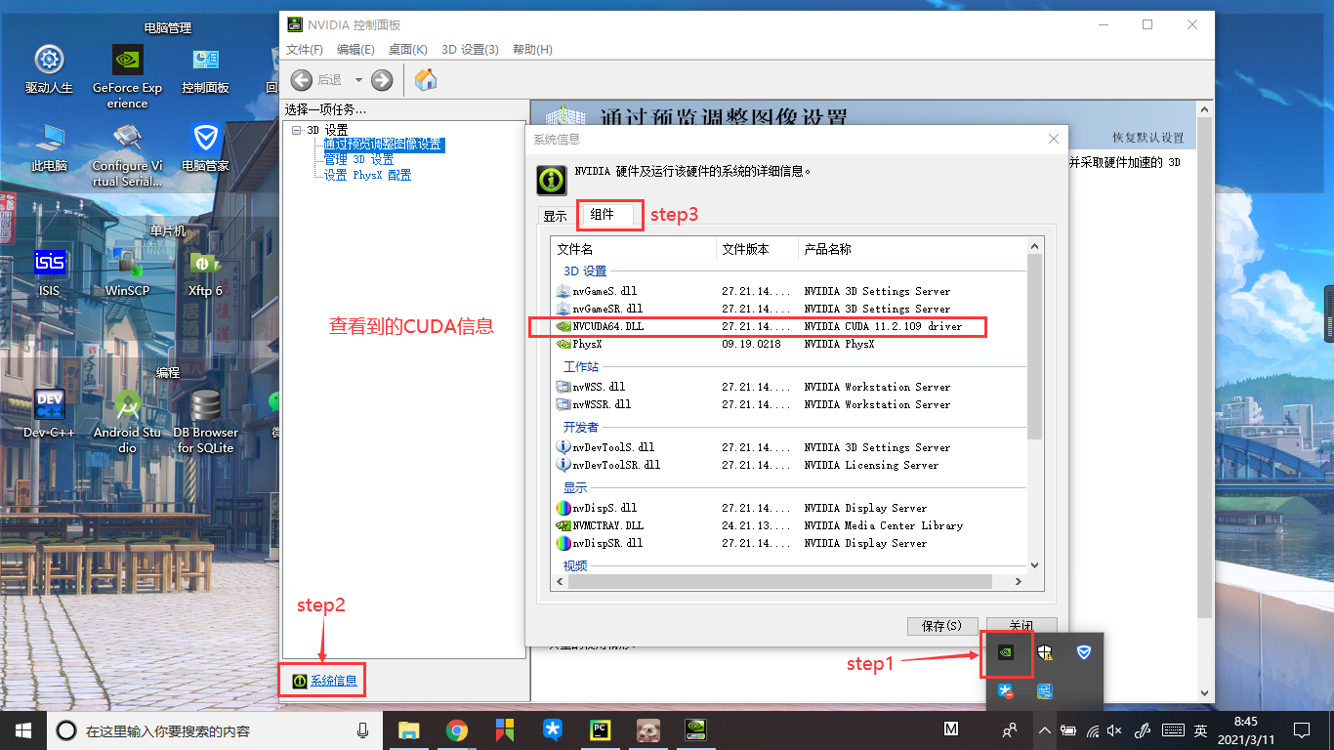This screenshot has height=750, width=1334.
Task: Open File Explorer from taskbar
Action: (408, 729)
